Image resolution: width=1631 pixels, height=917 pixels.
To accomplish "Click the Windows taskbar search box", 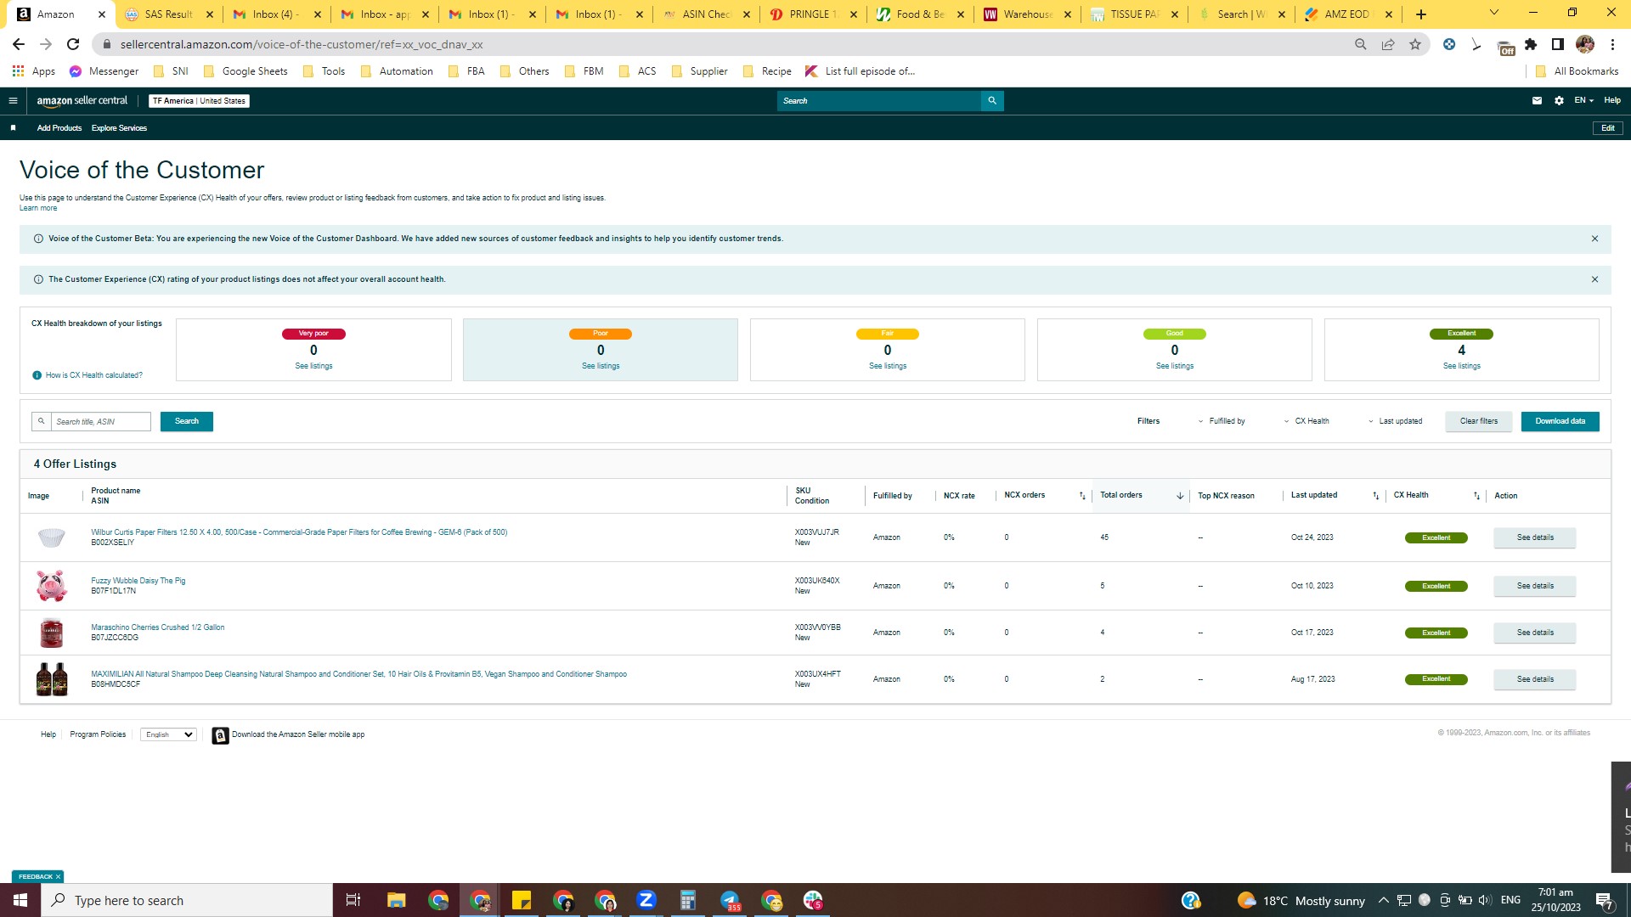I will pos(187,900).
